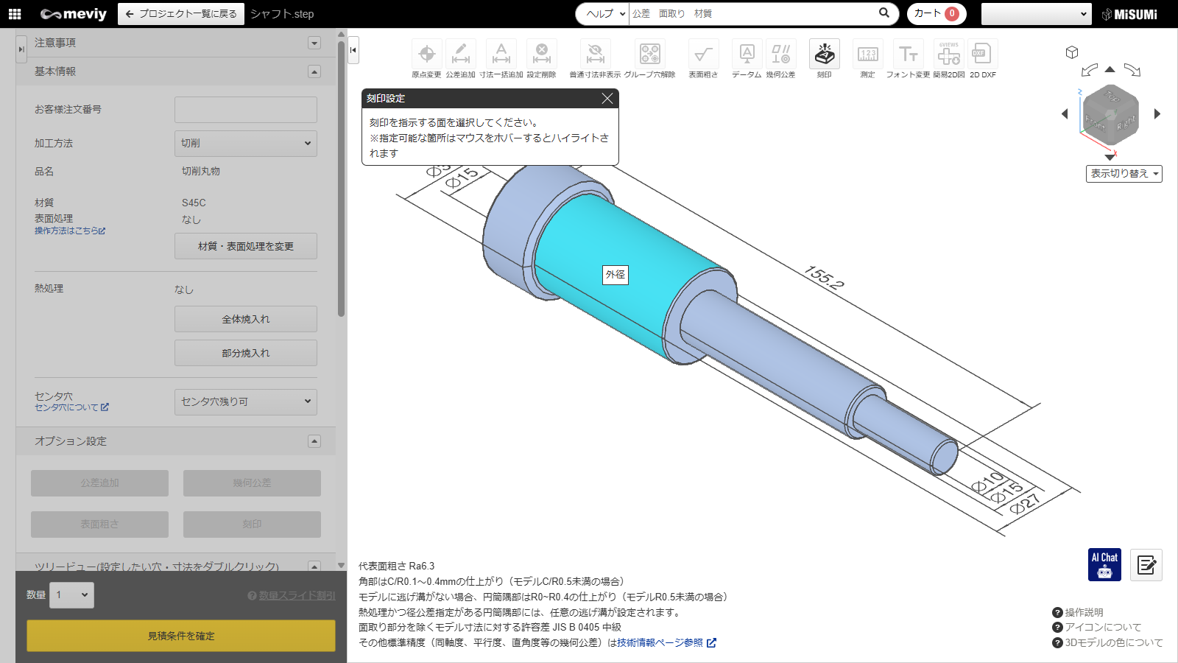Image resolution: width=1178 pixels, height=663 pixels.
Task: Open the 測定 measurement tool
Action: [x=867, y=55]
